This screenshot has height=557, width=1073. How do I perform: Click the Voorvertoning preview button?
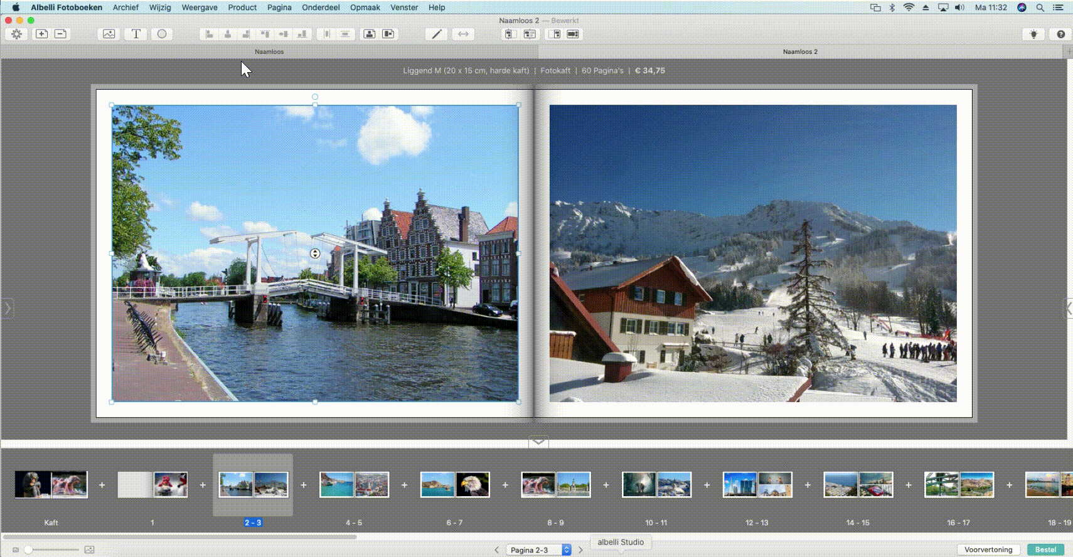[988, 549]
